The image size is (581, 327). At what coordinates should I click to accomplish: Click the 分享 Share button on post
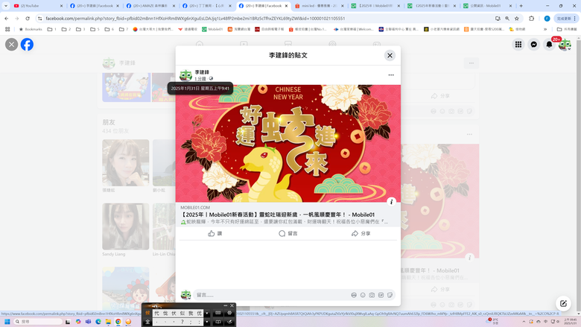click(x=361, y=233)
